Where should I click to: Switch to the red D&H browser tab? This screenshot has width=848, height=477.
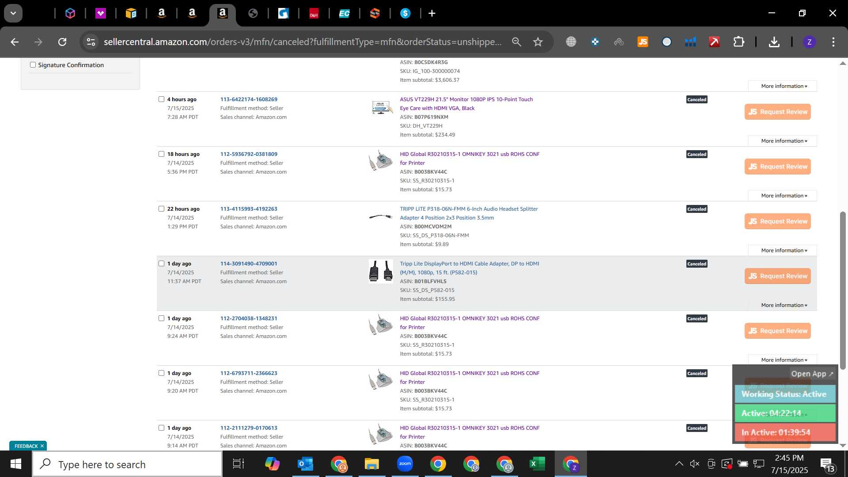(314, 14)
